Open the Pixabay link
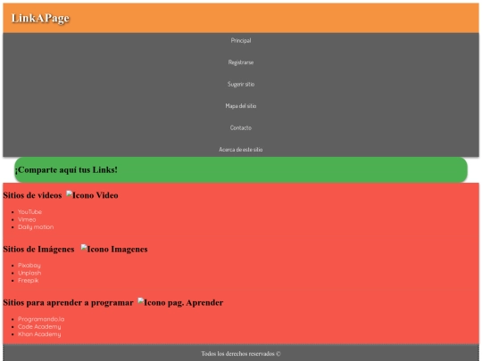 coord(29,266)
